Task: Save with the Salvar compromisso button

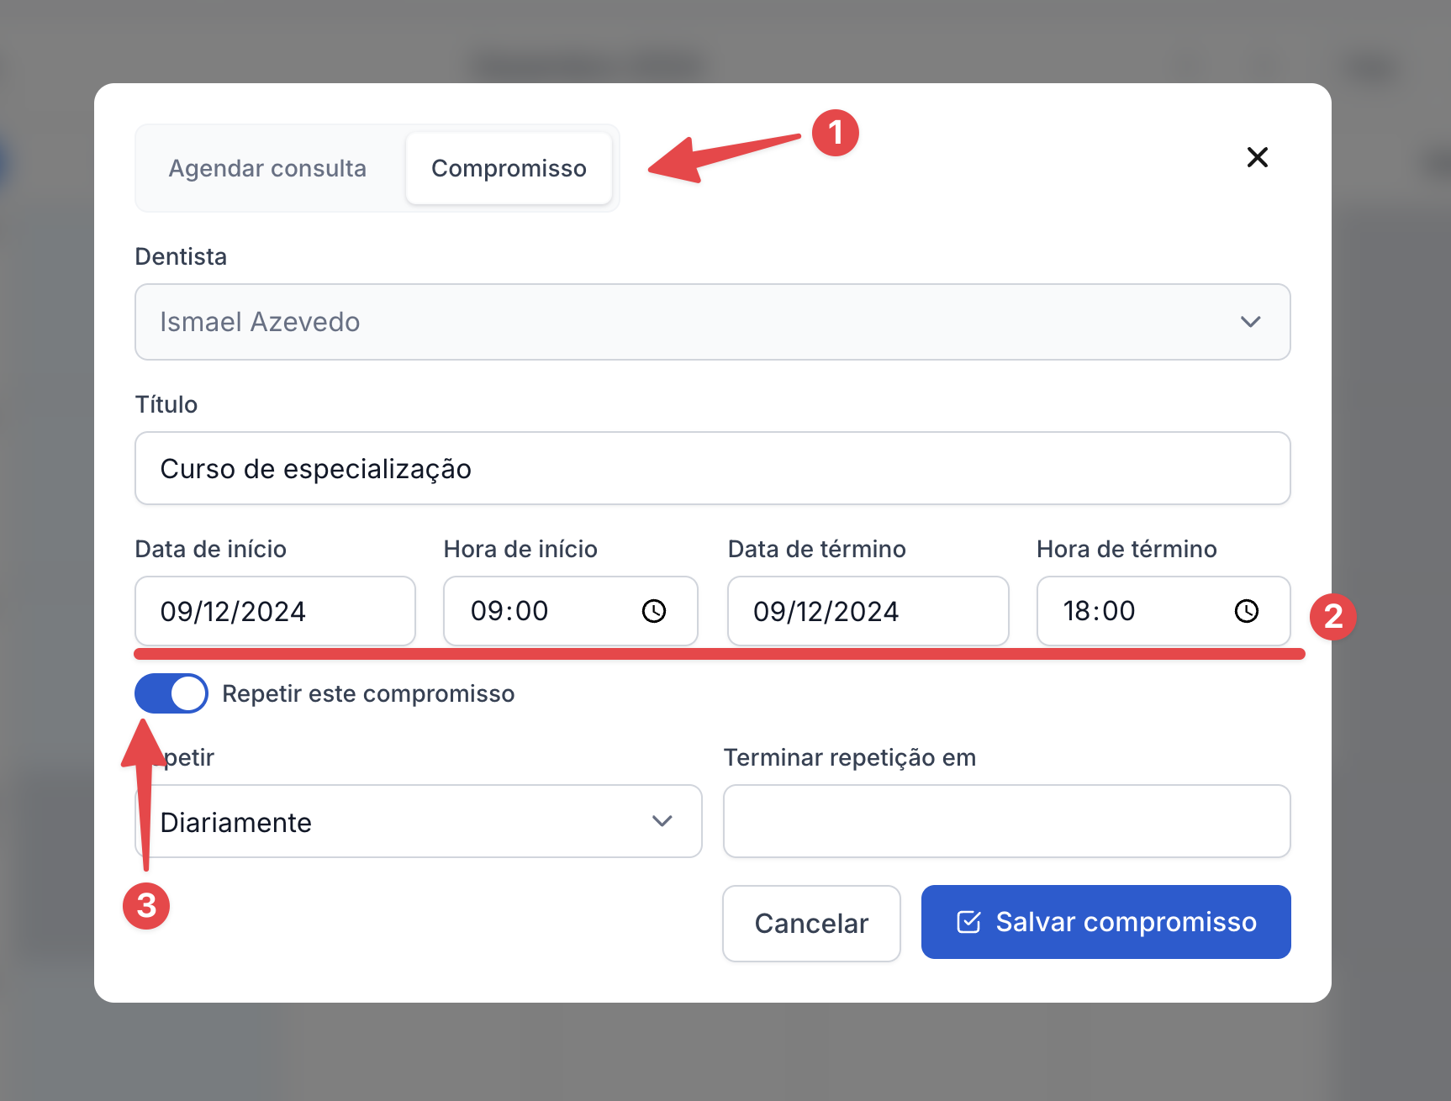Action: (1105, 922)
